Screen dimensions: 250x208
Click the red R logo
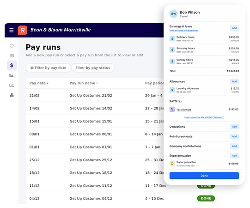click(x=23, y=30)
